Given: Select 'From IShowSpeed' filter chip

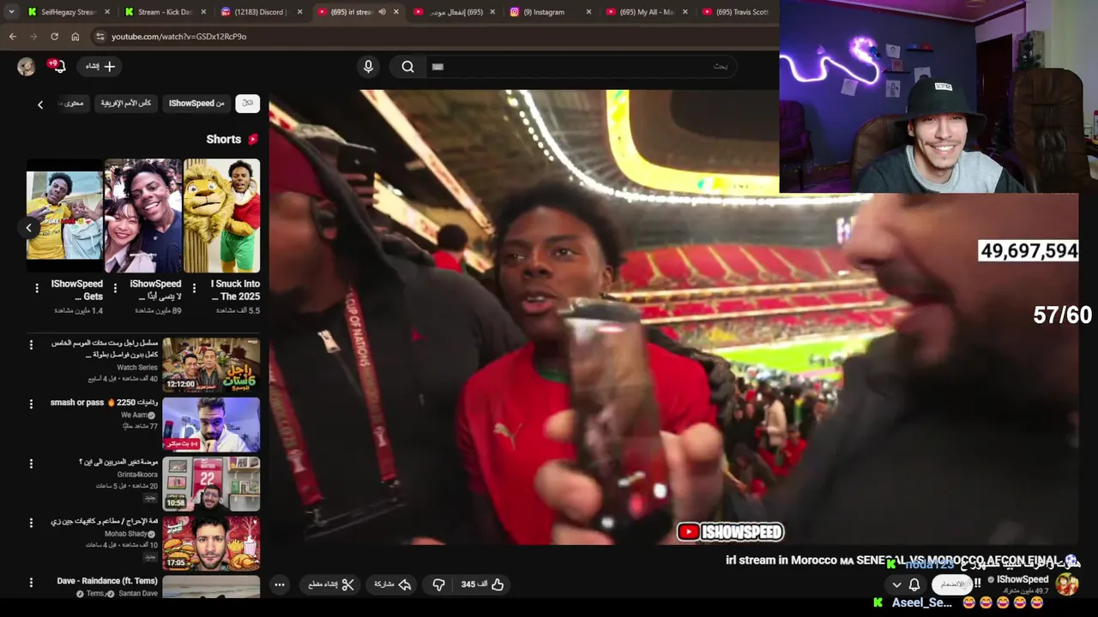Looking at the screenshot, I should tap(196, 103).
